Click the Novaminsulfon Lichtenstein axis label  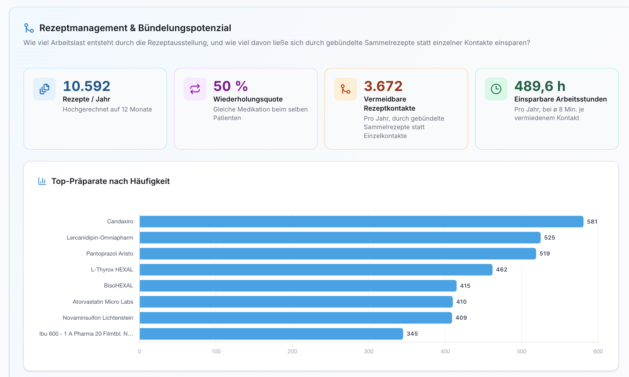(98, 318)
